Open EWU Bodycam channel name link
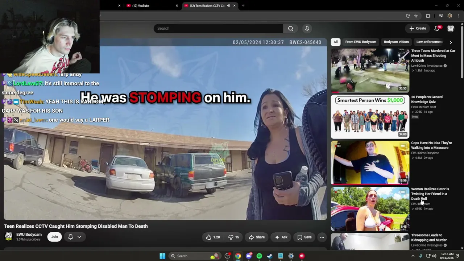 [29, 235]
